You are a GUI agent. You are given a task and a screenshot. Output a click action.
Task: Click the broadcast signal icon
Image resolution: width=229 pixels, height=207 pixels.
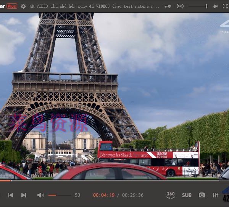point(180,6)
